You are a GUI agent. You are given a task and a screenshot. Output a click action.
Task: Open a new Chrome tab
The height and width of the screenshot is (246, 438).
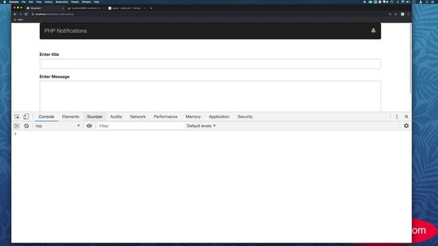point(151,8)
